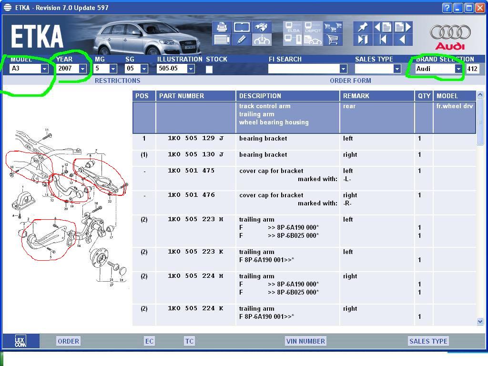This screenshot has height=366, width=488.
Task: Click the exit door icon
Action: (x=363, y=40)
